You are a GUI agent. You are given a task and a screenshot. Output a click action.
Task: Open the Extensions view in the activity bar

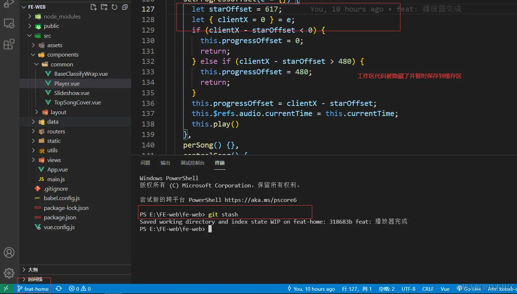click(x=9, y=44)
